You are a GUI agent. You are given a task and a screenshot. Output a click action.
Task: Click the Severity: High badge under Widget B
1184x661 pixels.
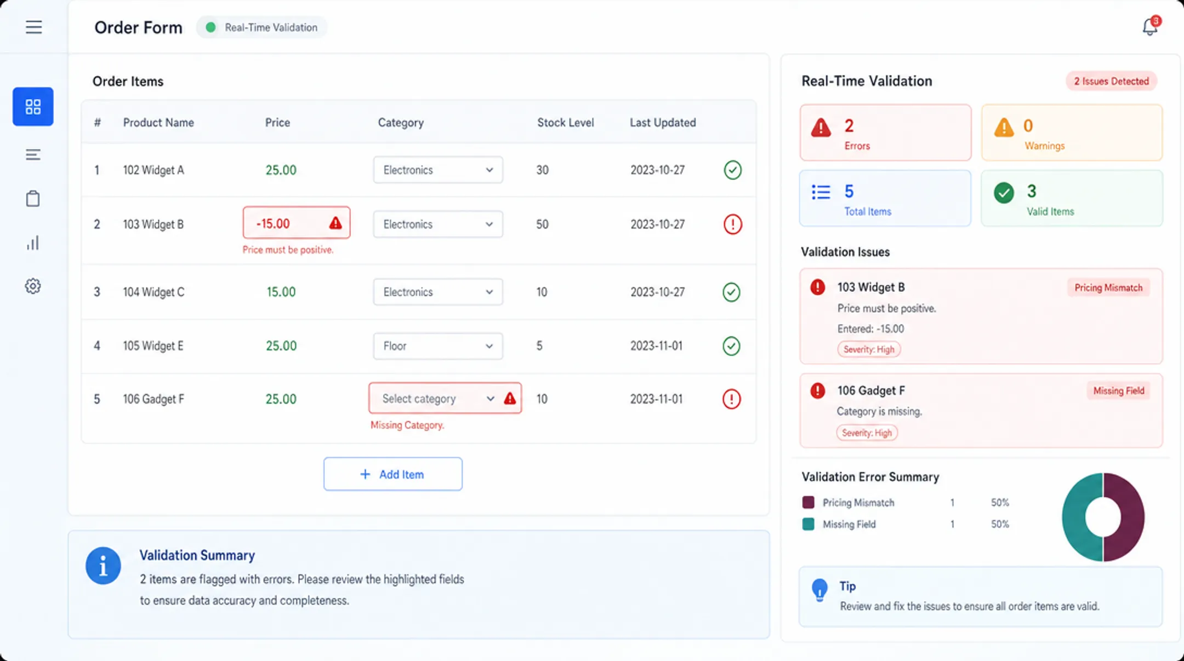[869, 349]
